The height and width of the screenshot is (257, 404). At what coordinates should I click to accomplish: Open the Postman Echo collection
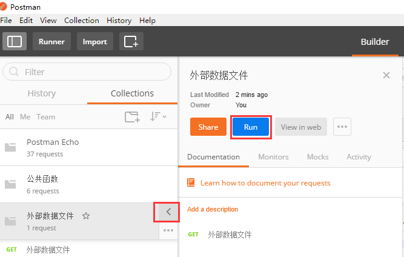tap(88, 147)
